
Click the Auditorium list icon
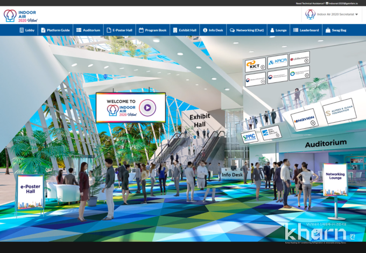click(x=79, y=30)
